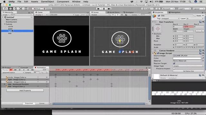Toggle the Static checkbox

pos(195,16)
